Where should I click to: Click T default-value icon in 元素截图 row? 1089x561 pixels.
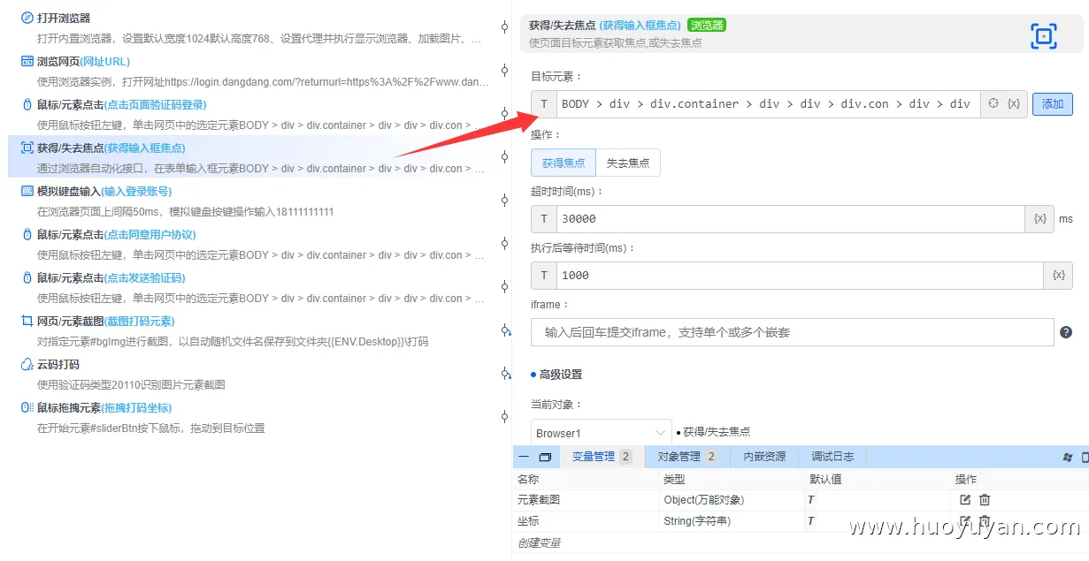(x=811, y=500)
